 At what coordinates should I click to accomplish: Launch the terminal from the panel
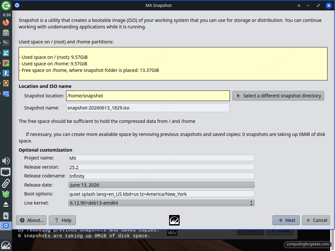6,43
